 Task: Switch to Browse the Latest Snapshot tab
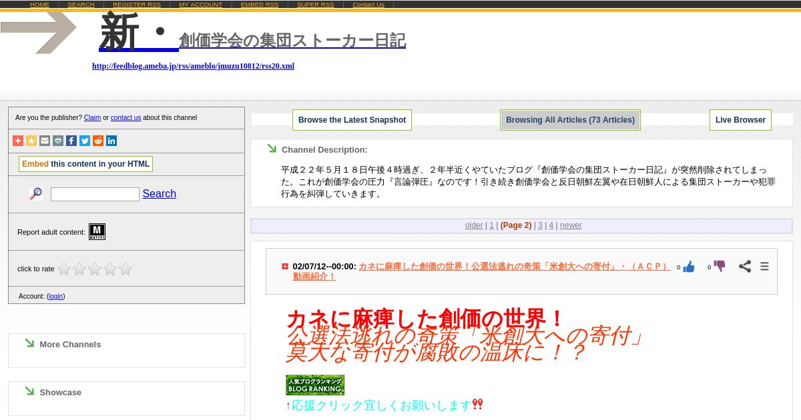[352, 120]
